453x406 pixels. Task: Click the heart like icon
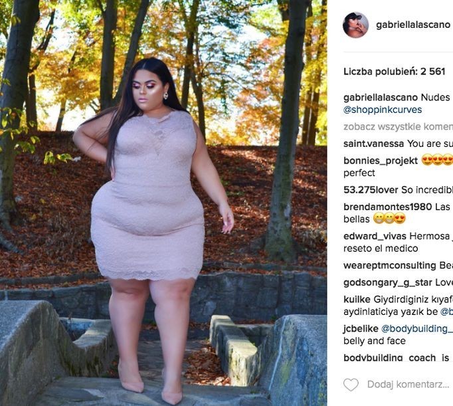[351, 385]
